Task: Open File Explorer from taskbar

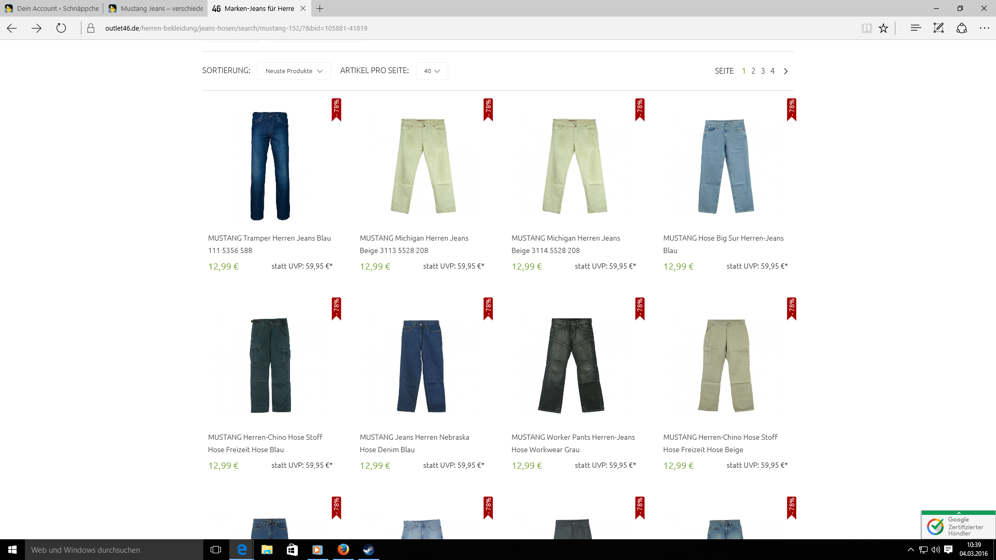Action: (x=267, y=550)
